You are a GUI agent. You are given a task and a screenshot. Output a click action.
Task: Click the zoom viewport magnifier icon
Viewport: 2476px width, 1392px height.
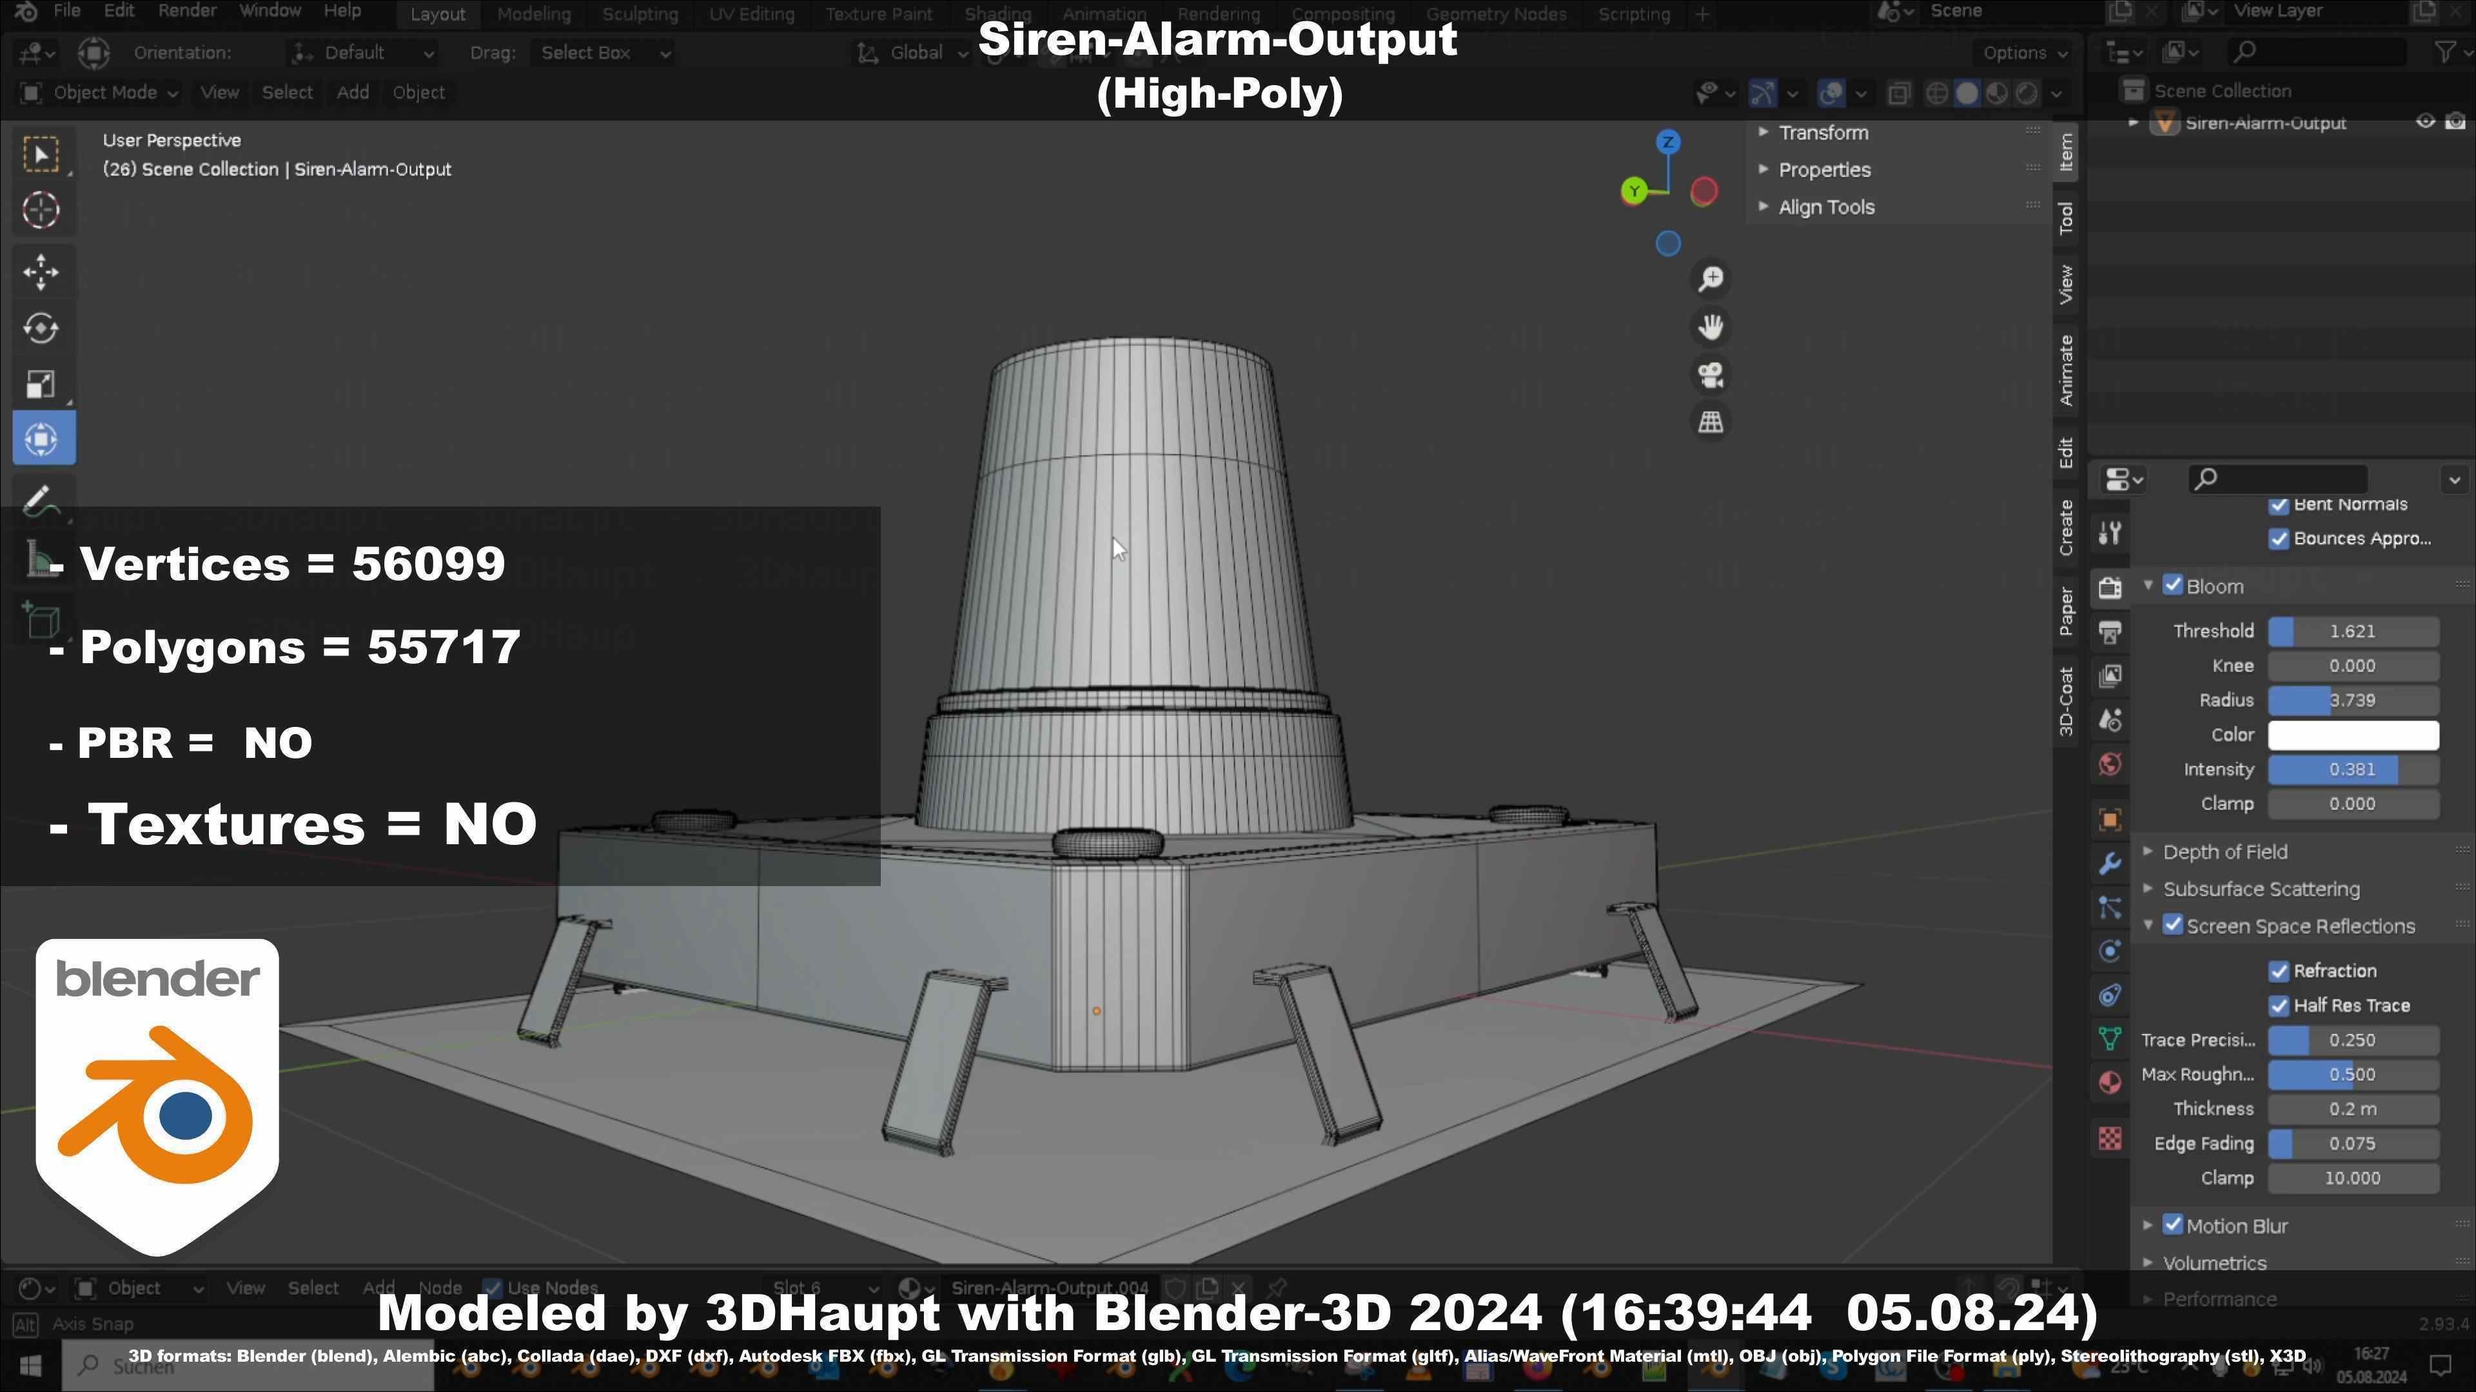(1711, 280)
